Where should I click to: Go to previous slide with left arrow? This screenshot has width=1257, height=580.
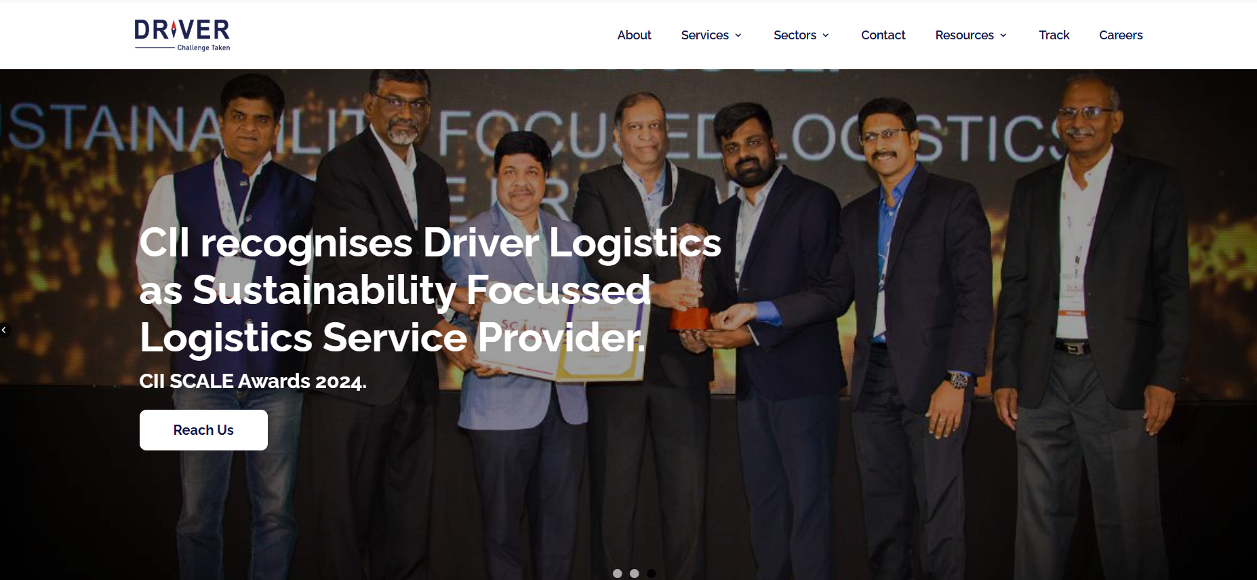tap(4, 330)
